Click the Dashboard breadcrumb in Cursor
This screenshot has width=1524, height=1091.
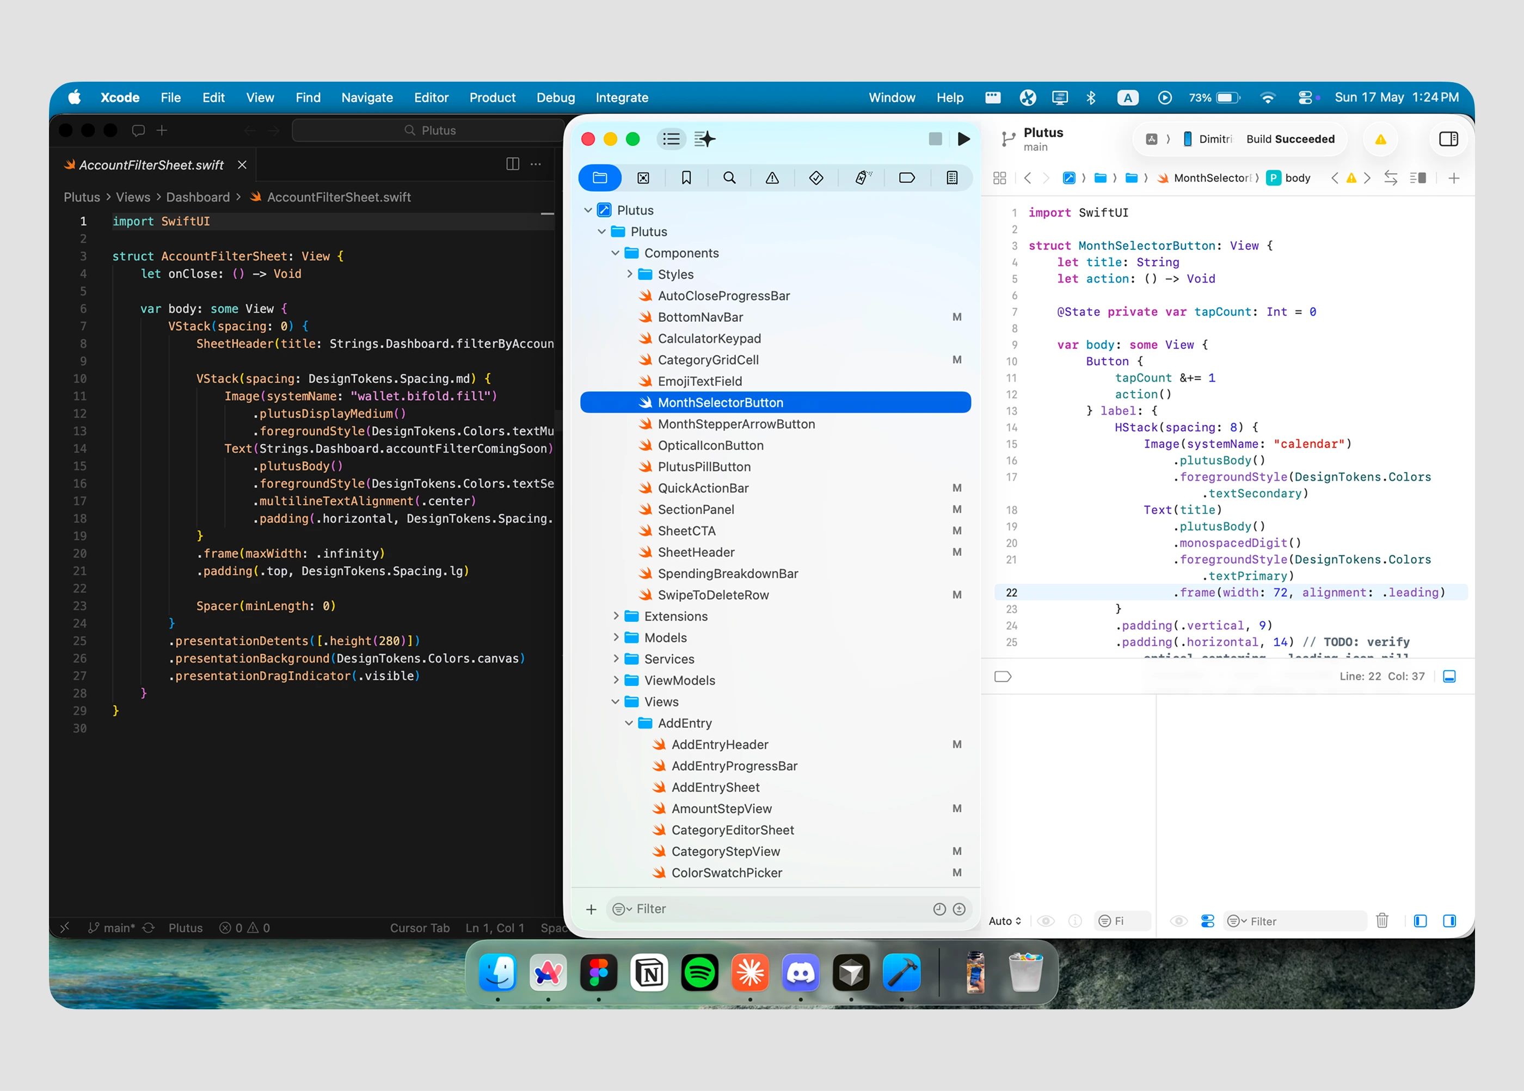[x=198, y=198]
